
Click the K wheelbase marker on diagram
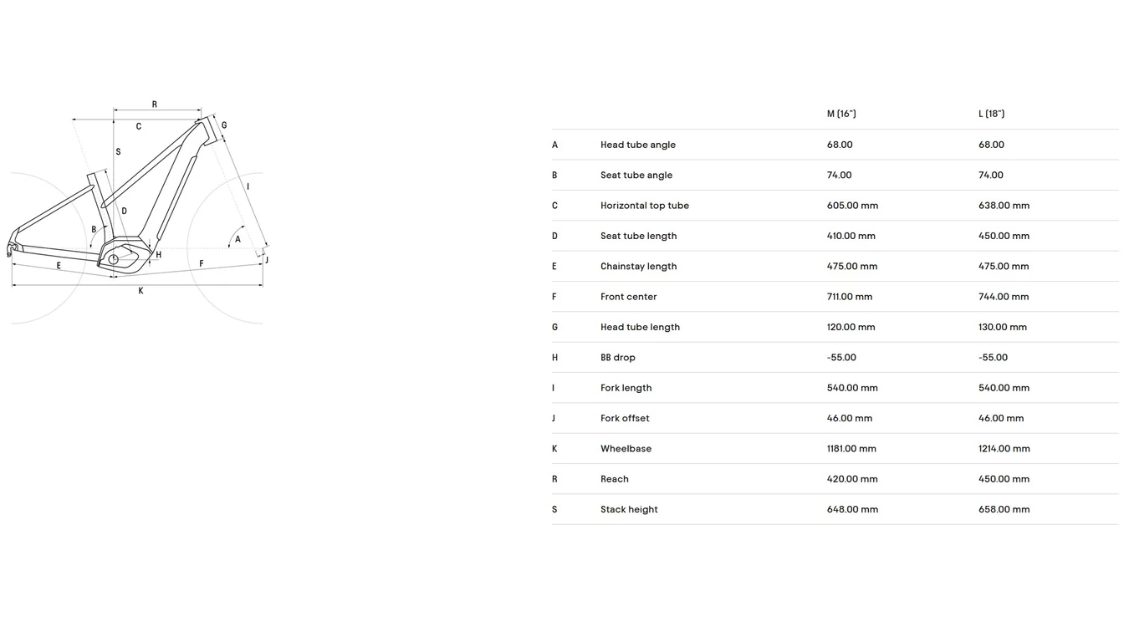pos(140,291)
